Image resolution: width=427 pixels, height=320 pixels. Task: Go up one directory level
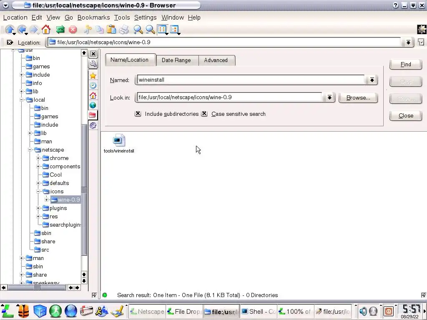click(10, 30)
